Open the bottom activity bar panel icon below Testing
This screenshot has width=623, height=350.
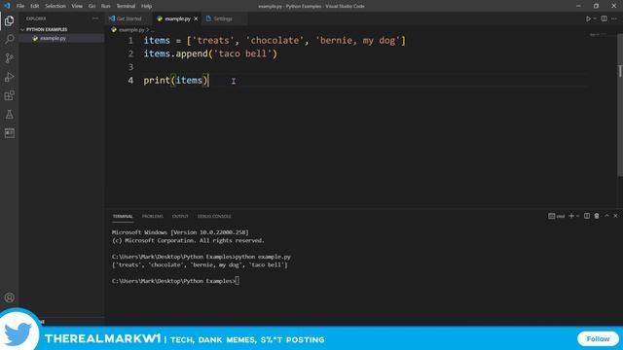coord(9,133)
